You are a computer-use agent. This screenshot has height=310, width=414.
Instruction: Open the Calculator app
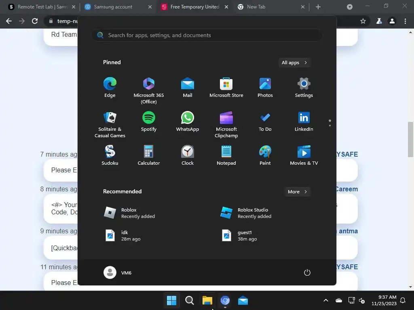coord(149,156)
